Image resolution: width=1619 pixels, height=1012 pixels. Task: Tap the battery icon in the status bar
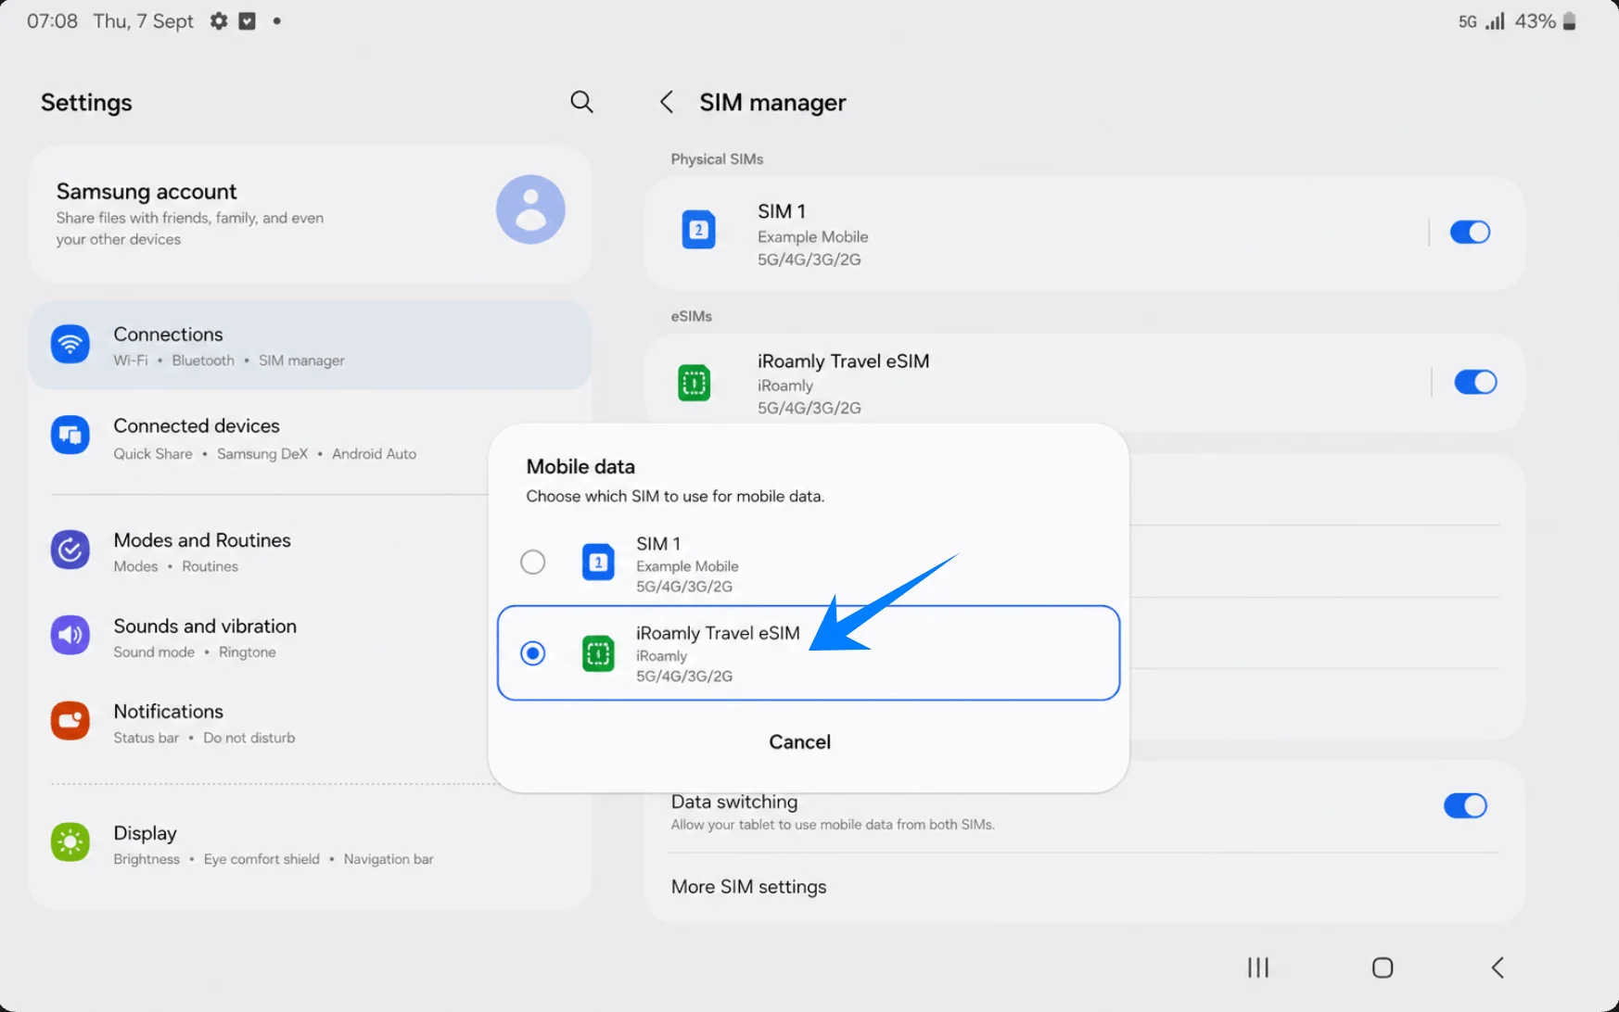[1569, 20]
